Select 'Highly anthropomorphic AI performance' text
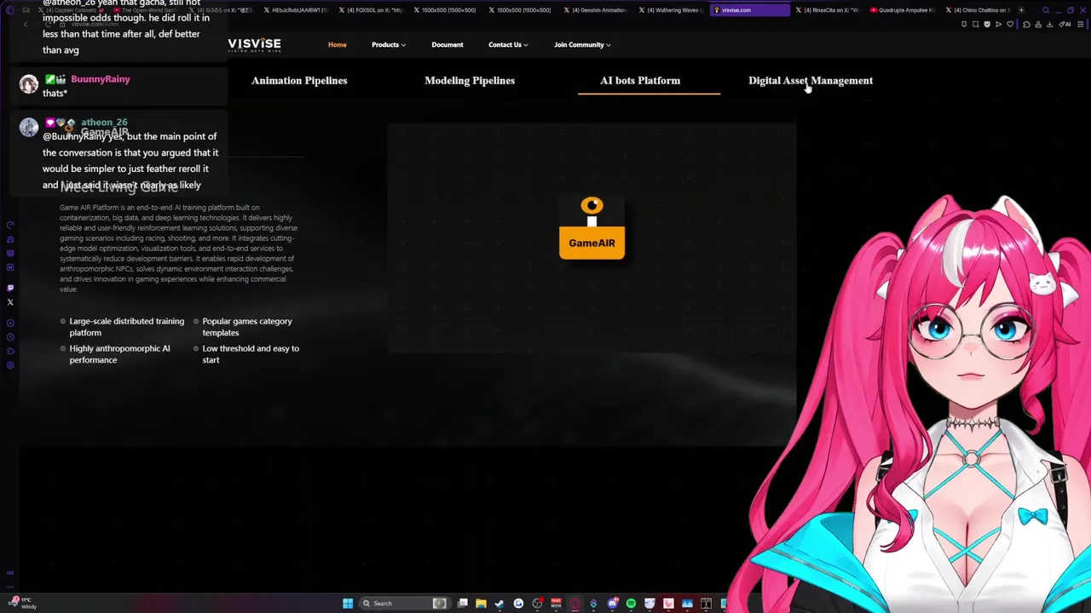 point(119,354)
